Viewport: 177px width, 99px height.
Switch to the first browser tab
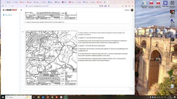(x=8, y=2)
